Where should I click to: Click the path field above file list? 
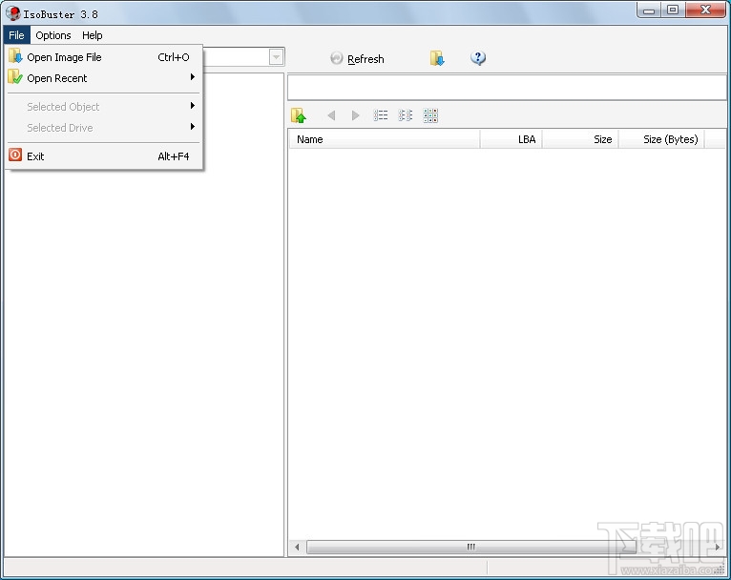click(507, 87)
